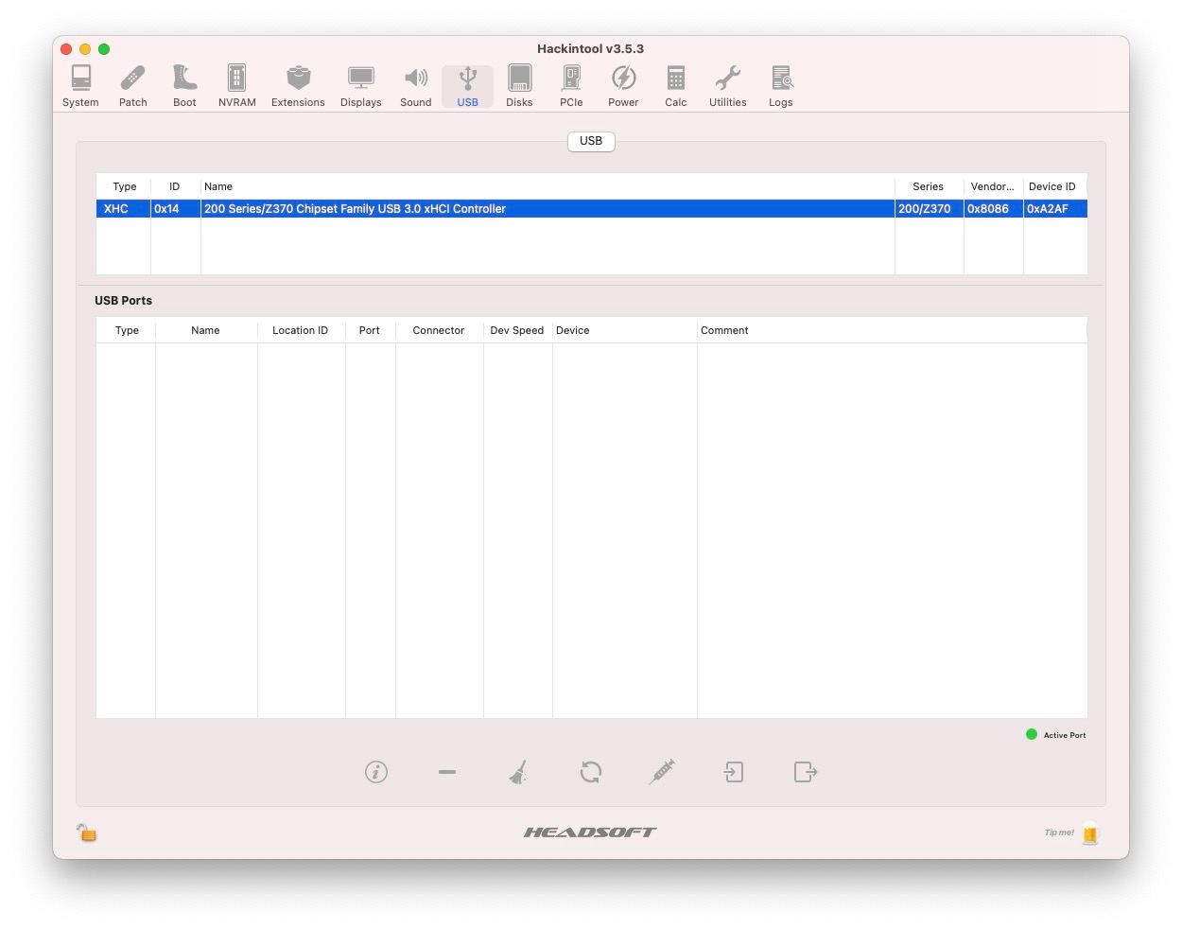Open the Calc section
1182x929 pixels.
coord(676,86)
